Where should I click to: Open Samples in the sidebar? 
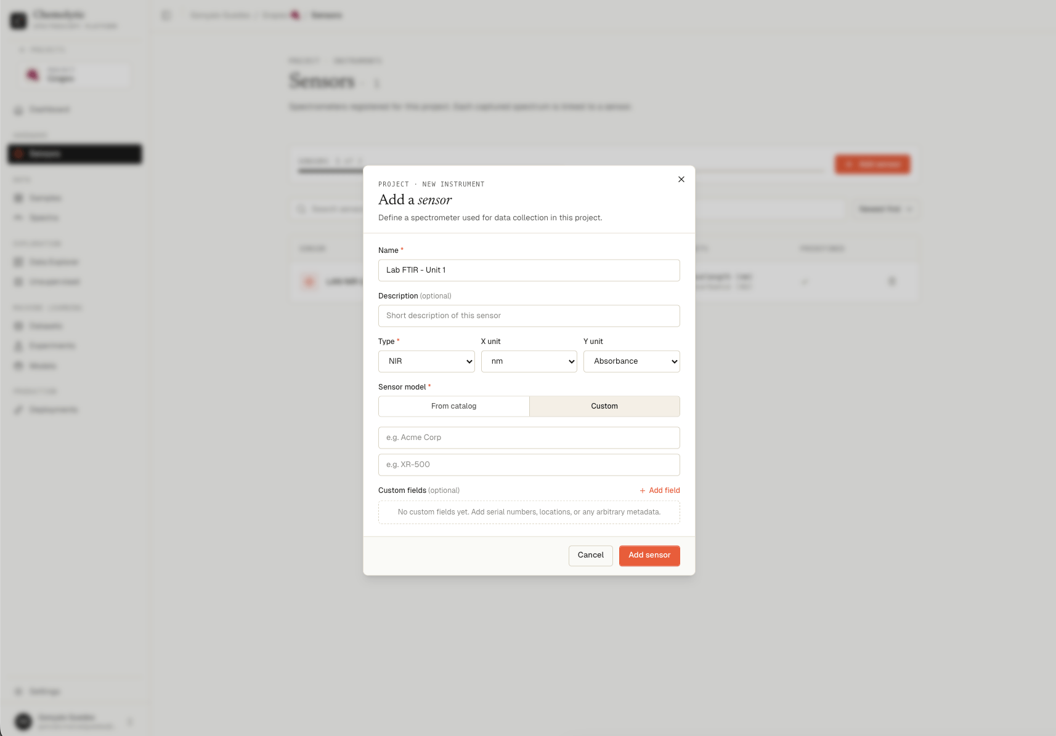(x=74, y=198)
